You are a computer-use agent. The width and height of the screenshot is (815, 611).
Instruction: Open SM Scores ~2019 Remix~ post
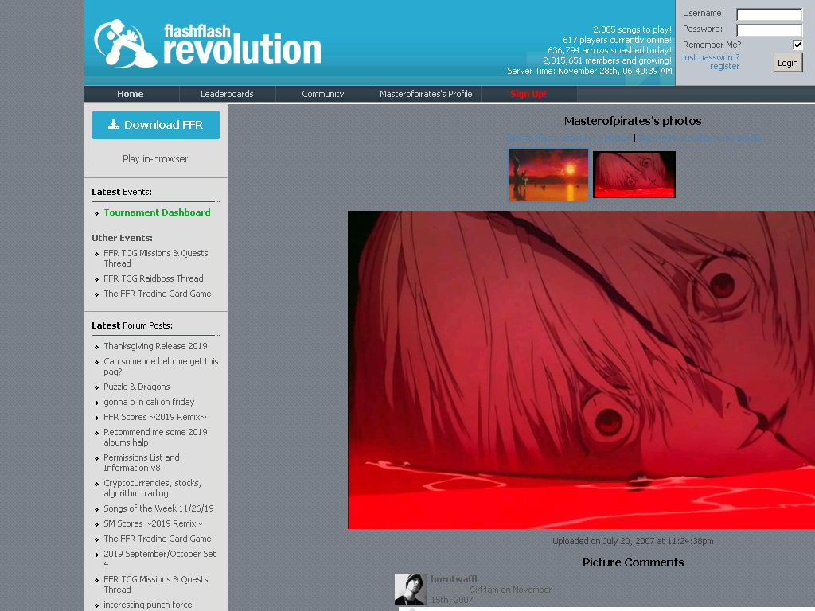click(x=154, y=523)
